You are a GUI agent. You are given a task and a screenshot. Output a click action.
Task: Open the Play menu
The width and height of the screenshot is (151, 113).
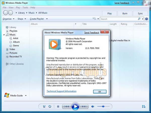pos(18,8)
